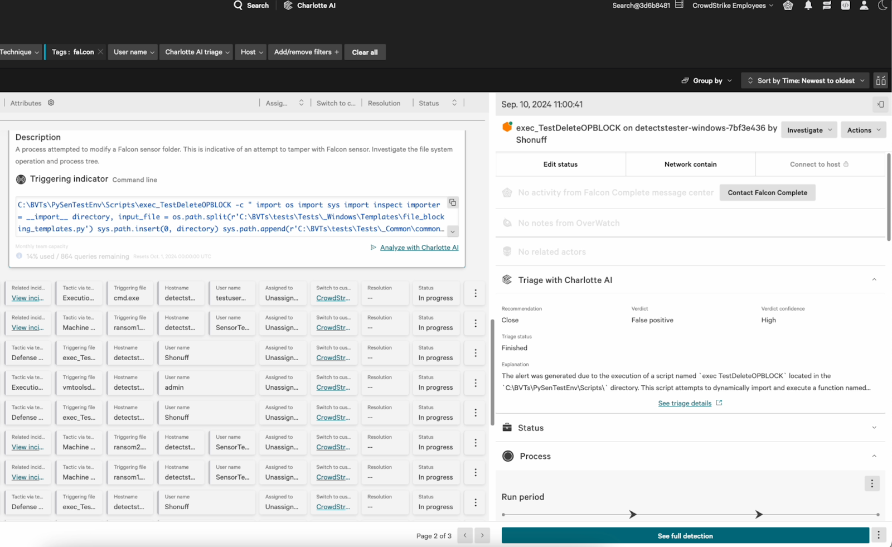Image resolution: width=892 pixels, height=547 pixels.
Task: Go to next page of detections
Action: click(x=482, y=535)
